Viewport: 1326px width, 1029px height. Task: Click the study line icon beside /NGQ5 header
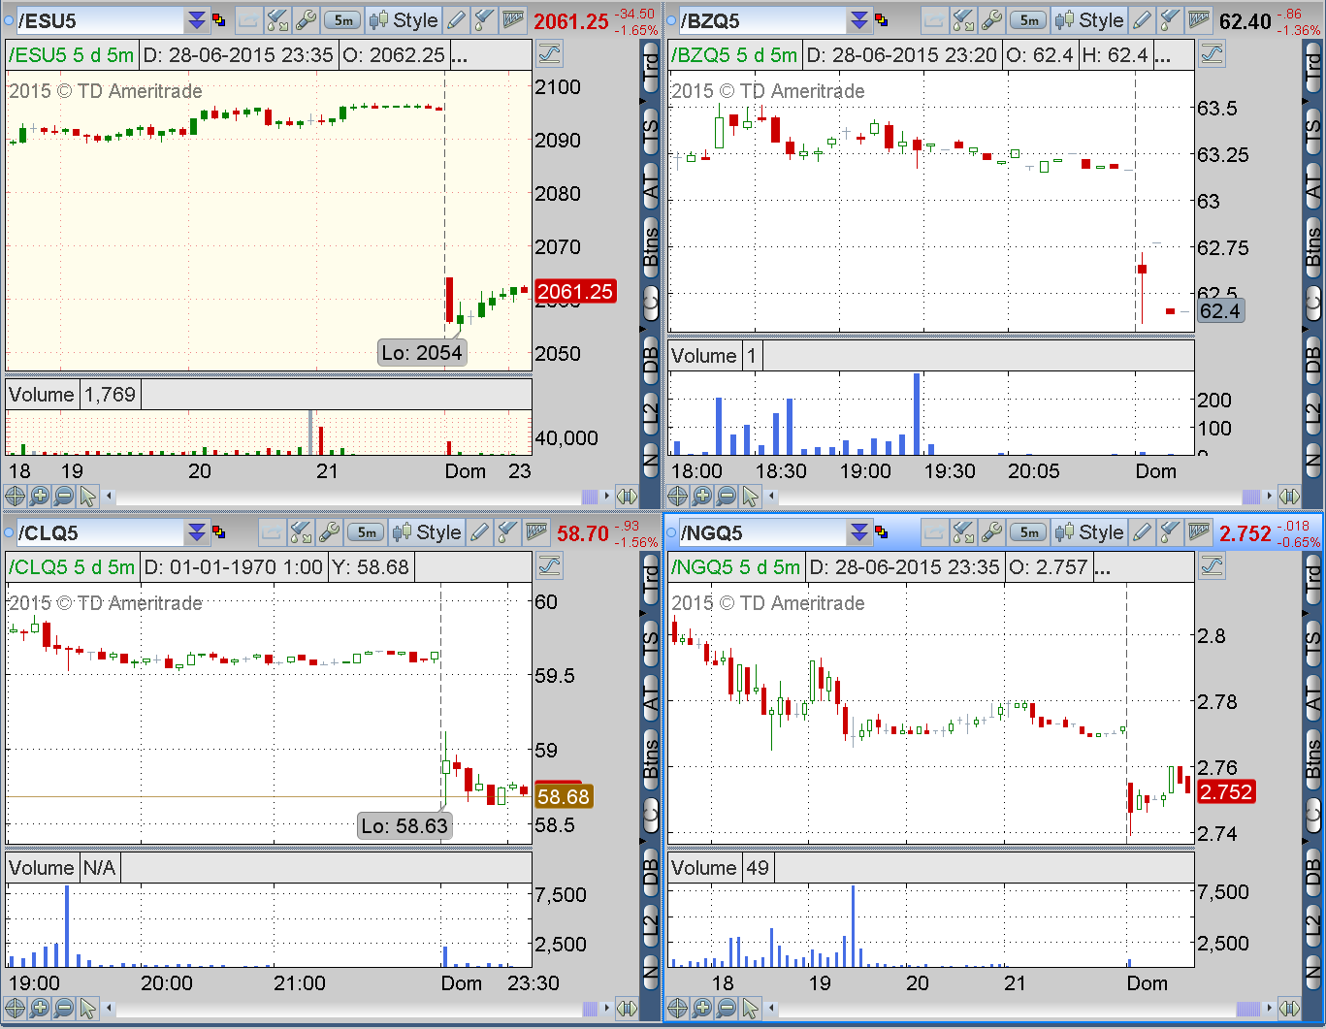tap(1213, 565)
